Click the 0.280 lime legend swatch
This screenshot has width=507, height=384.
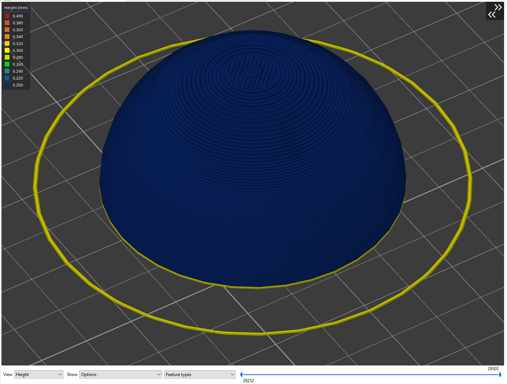[x=7, y=57]
